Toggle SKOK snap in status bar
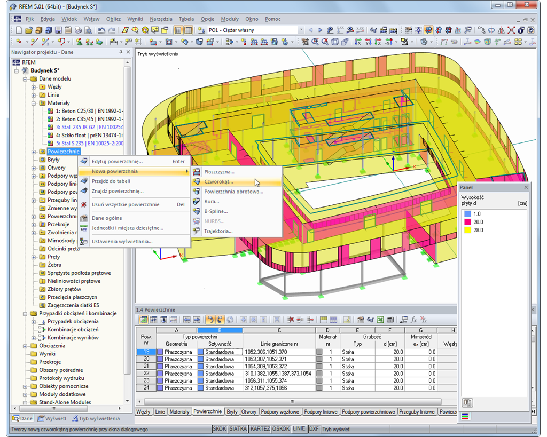The image size is (547, 437). click(219, 428)
